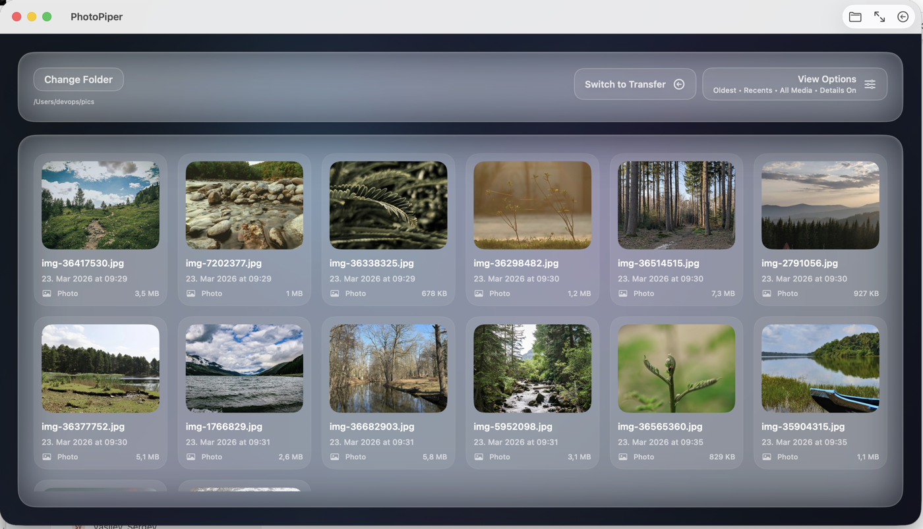Open the View Options panel
Image resolution: width=923 pixels, height=529 pixels.
click(827, 79)
